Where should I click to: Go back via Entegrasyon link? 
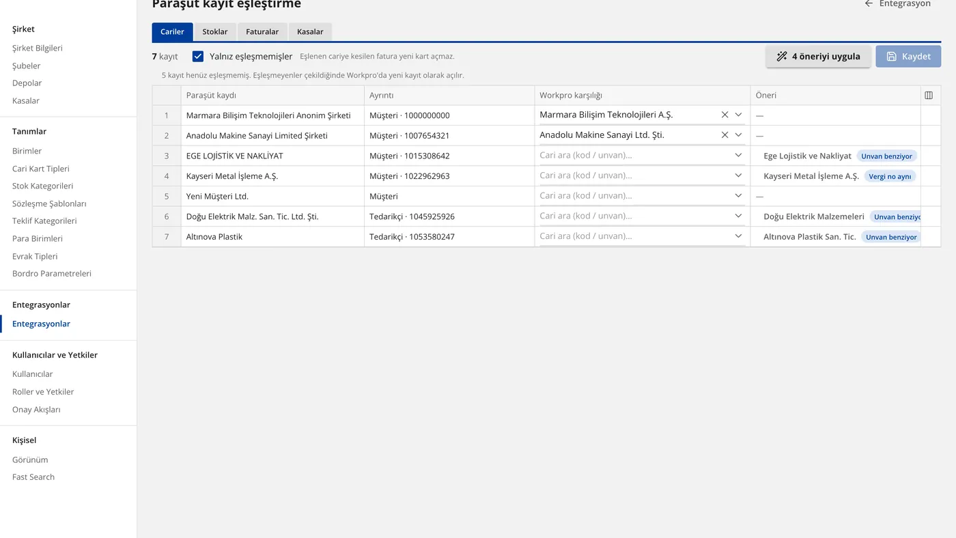point(897,4)
